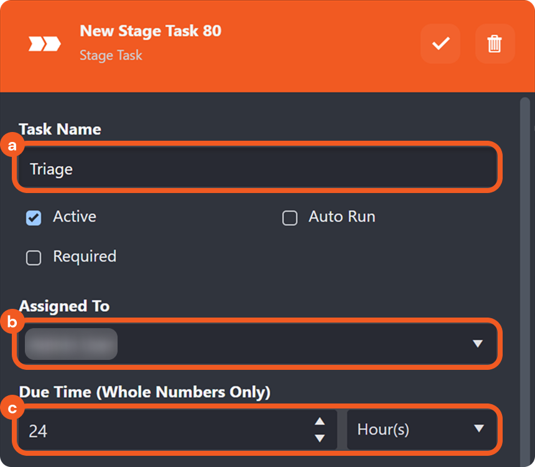Expand the Assigned To dropdown arrow
This screenshot has width=535, height=467.
click(x=477, y=344)
